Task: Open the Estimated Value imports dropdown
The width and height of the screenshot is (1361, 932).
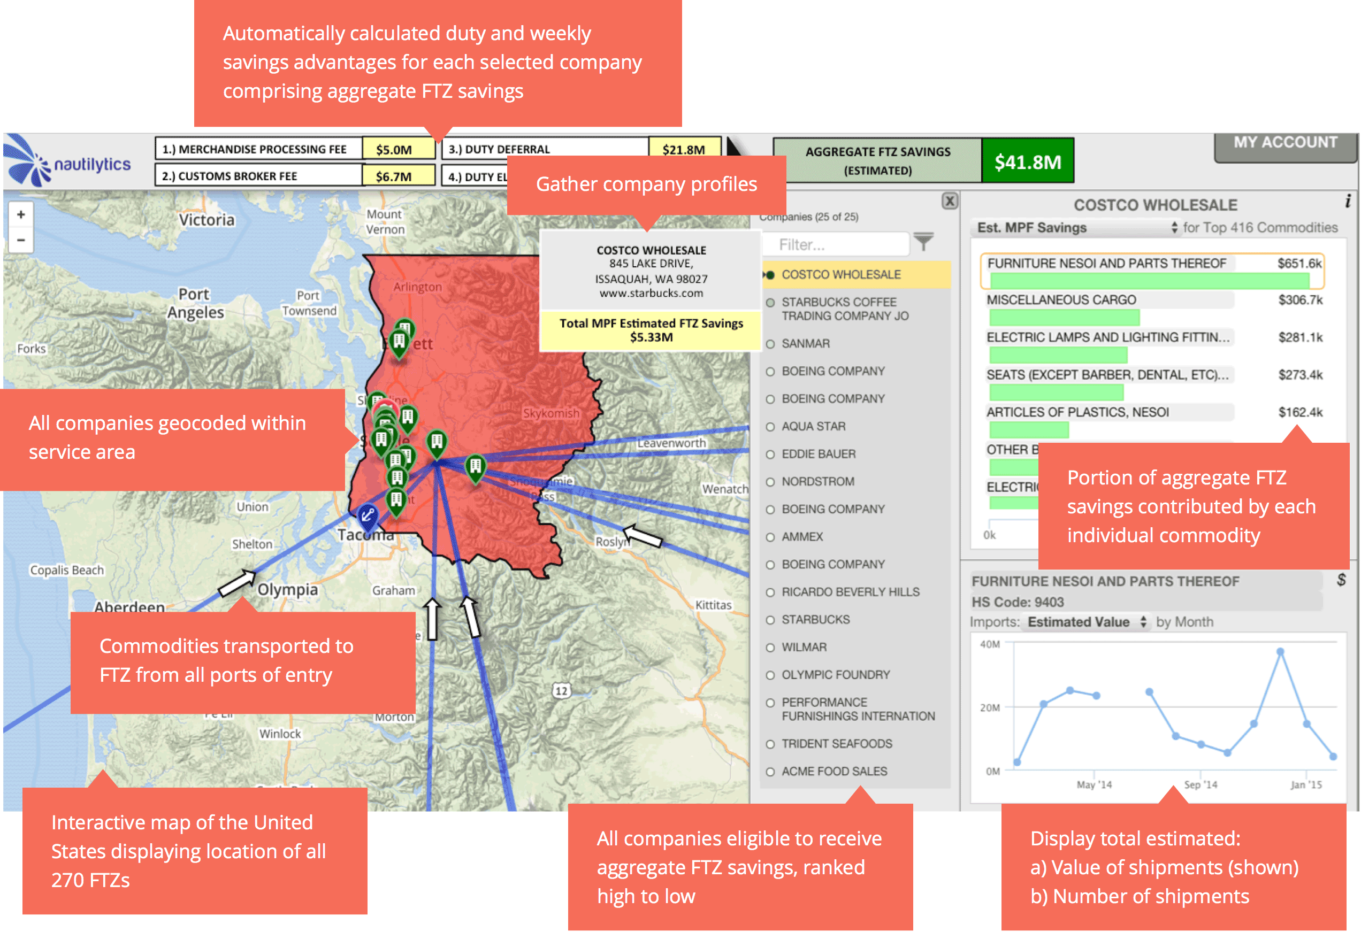Action: [x=1087, y=622]
